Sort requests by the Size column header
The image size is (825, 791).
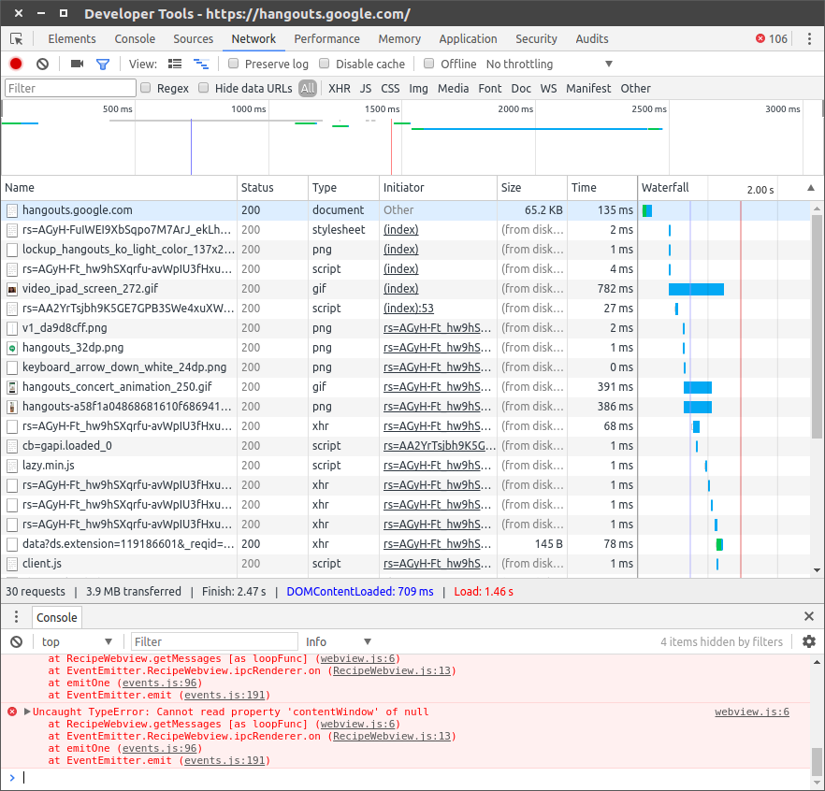click(532, 188)
